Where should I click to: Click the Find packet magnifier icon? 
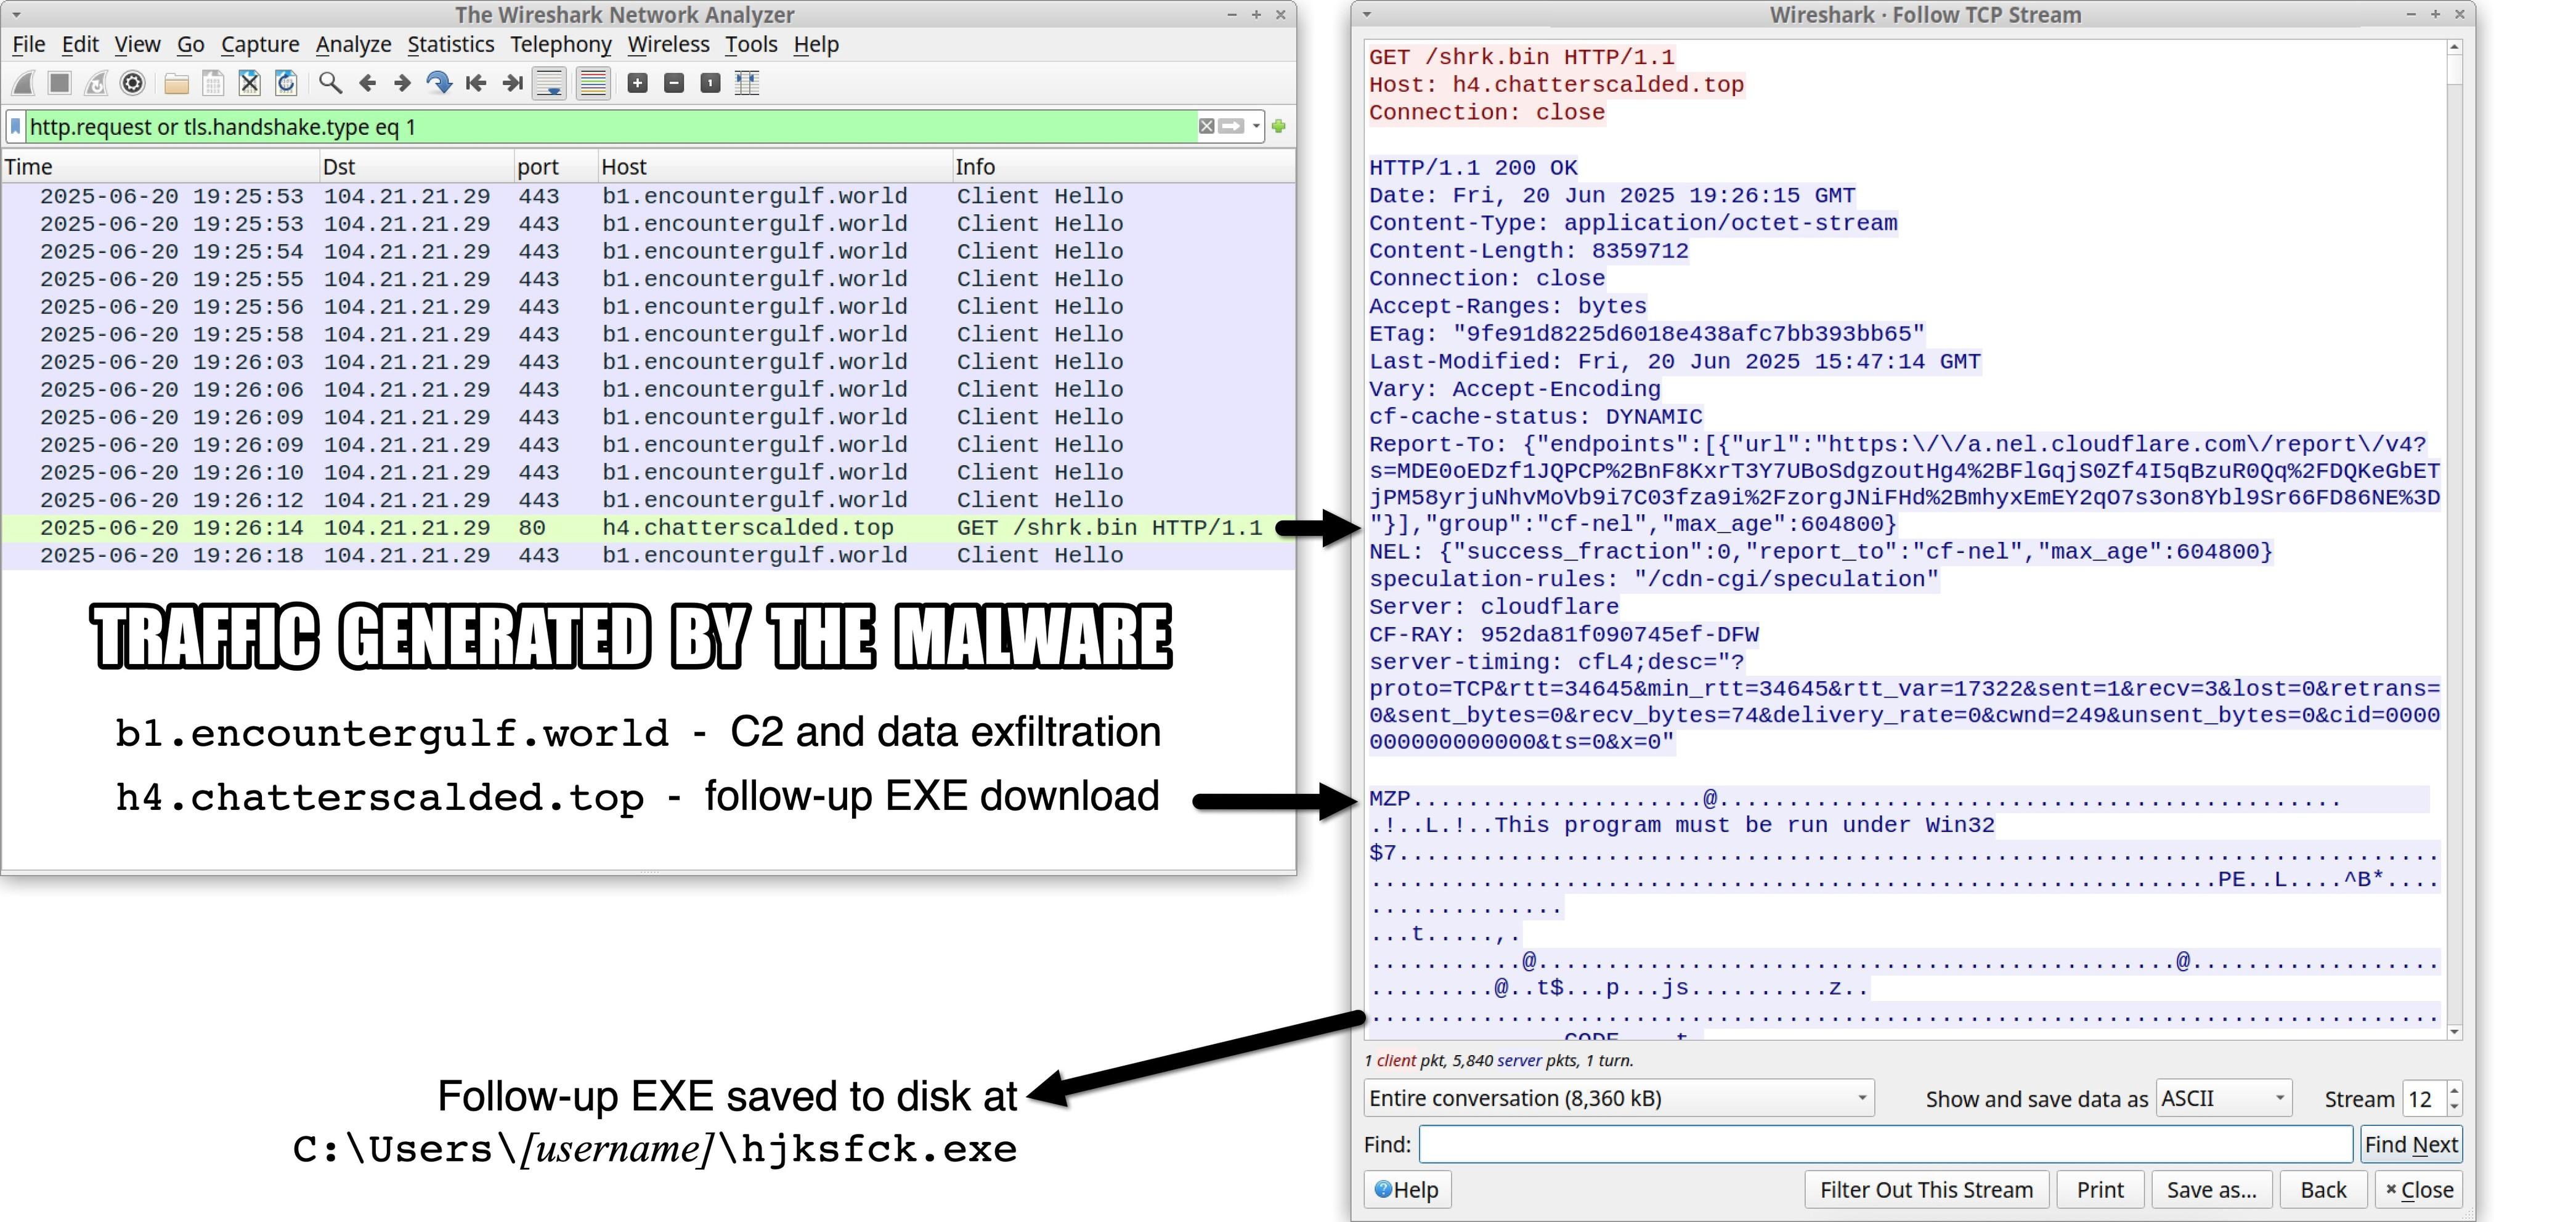click(330, 83)
